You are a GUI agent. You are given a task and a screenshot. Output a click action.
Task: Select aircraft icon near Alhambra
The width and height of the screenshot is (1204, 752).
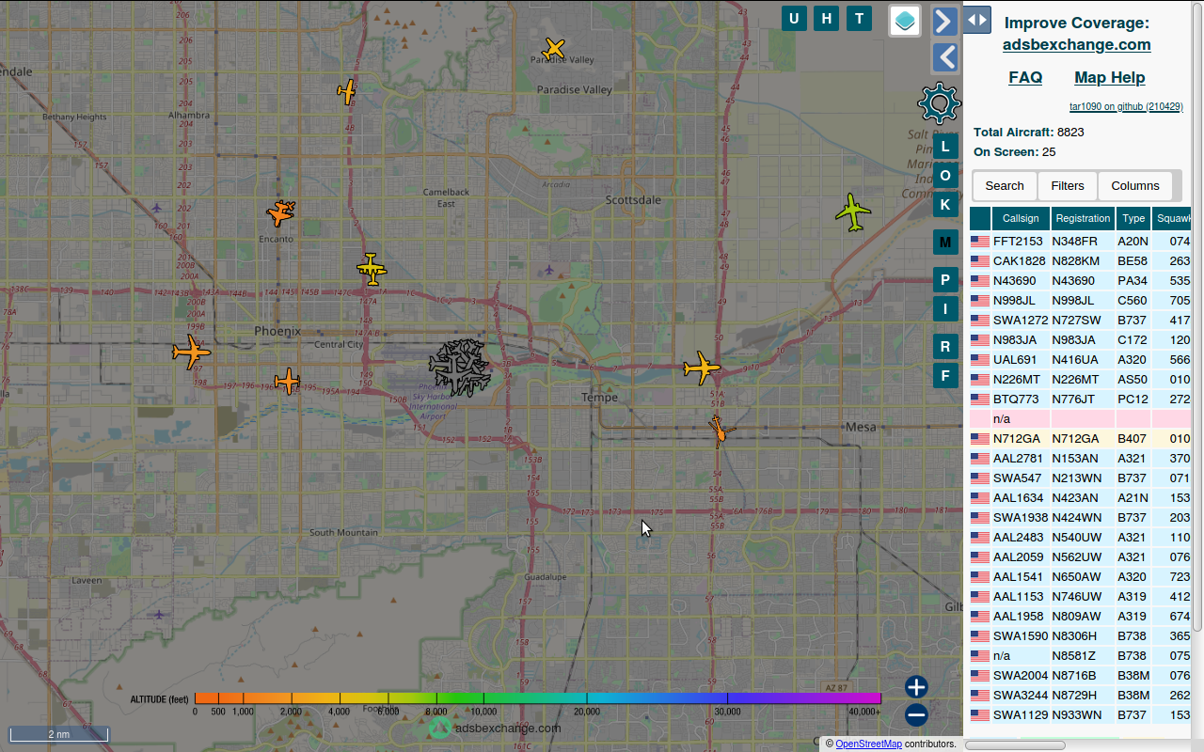coord(347,92)
